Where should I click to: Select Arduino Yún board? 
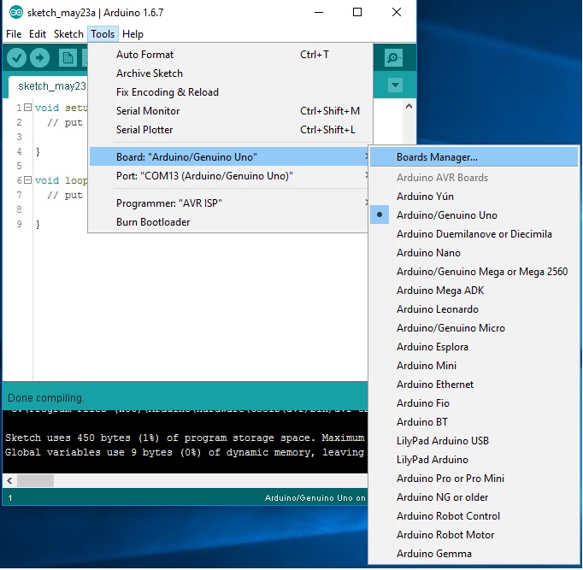pos(474,197)
